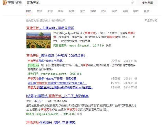Open the 英文 tab

115,11
